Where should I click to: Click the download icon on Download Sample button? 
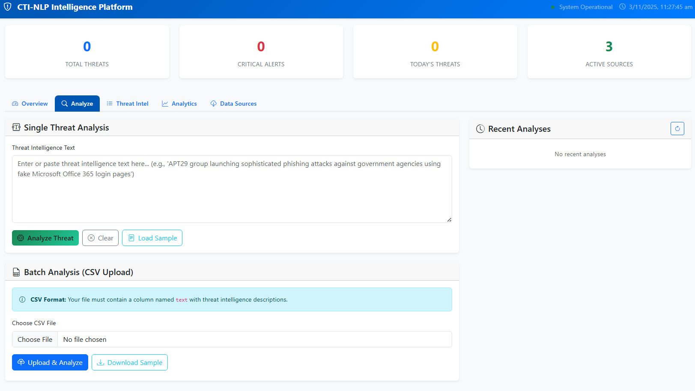click(100, 362)
